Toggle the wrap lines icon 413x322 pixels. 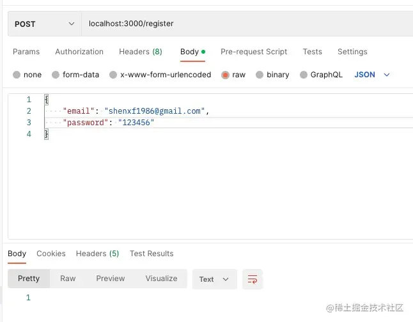click(x=253, y=279)
